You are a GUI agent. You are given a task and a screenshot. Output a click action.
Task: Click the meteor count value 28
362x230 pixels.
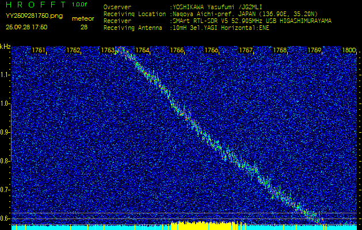coord(84,27)
